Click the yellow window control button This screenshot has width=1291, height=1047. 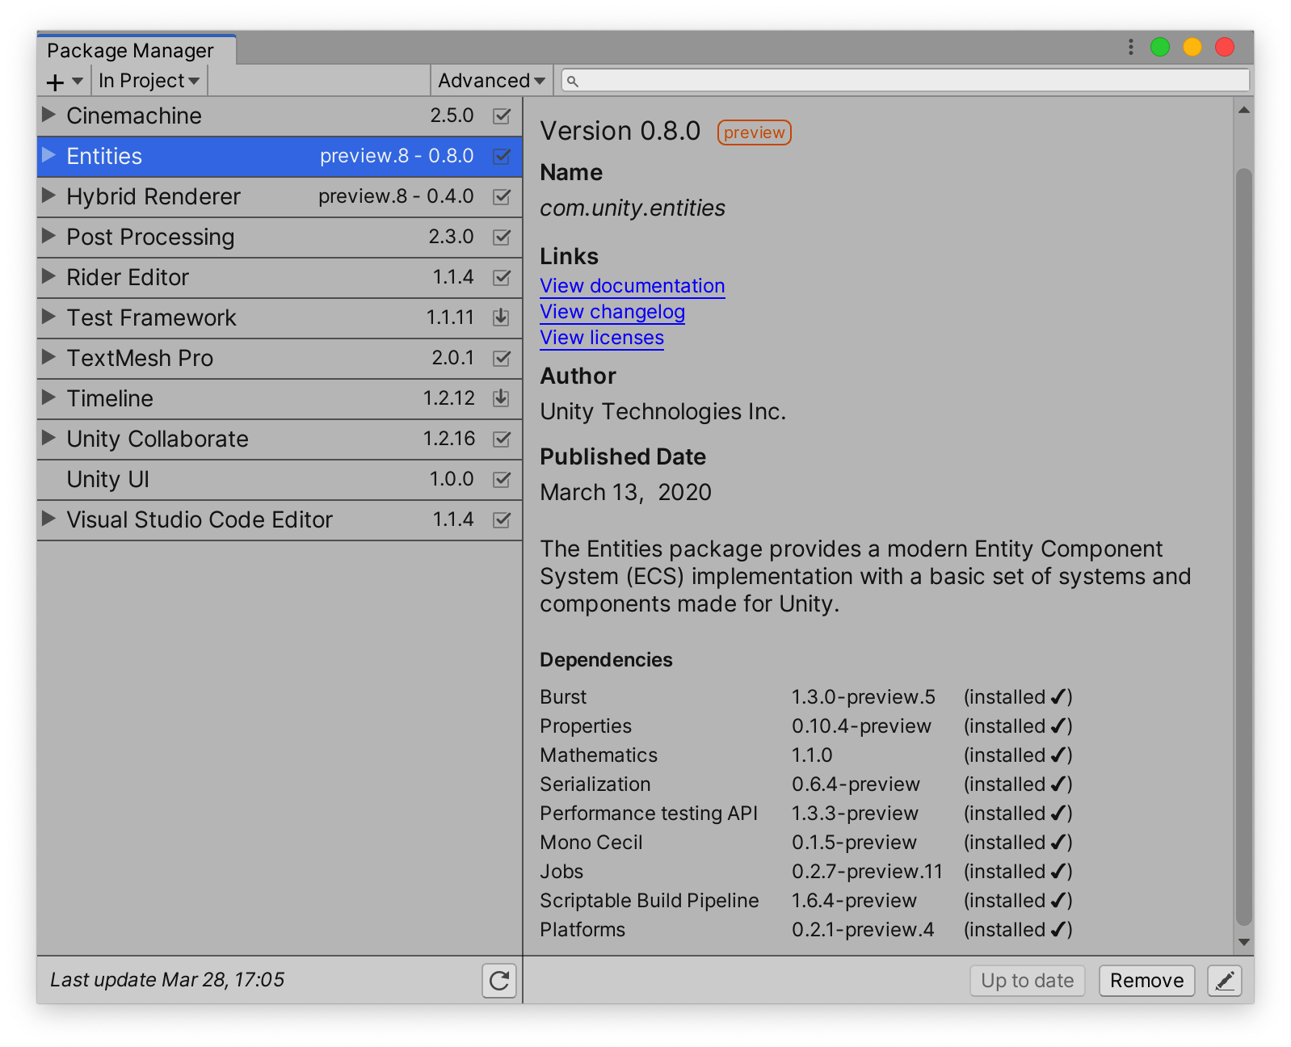[1192, 47]
